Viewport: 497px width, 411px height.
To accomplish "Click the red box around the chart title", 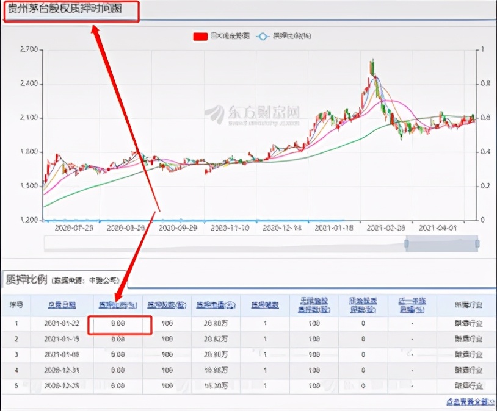I will coord(72,11).
